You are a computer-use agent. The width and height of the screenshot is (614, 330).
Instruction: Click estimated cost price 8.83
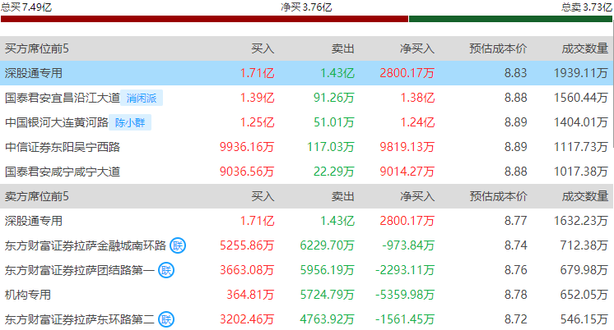[516, 73]
